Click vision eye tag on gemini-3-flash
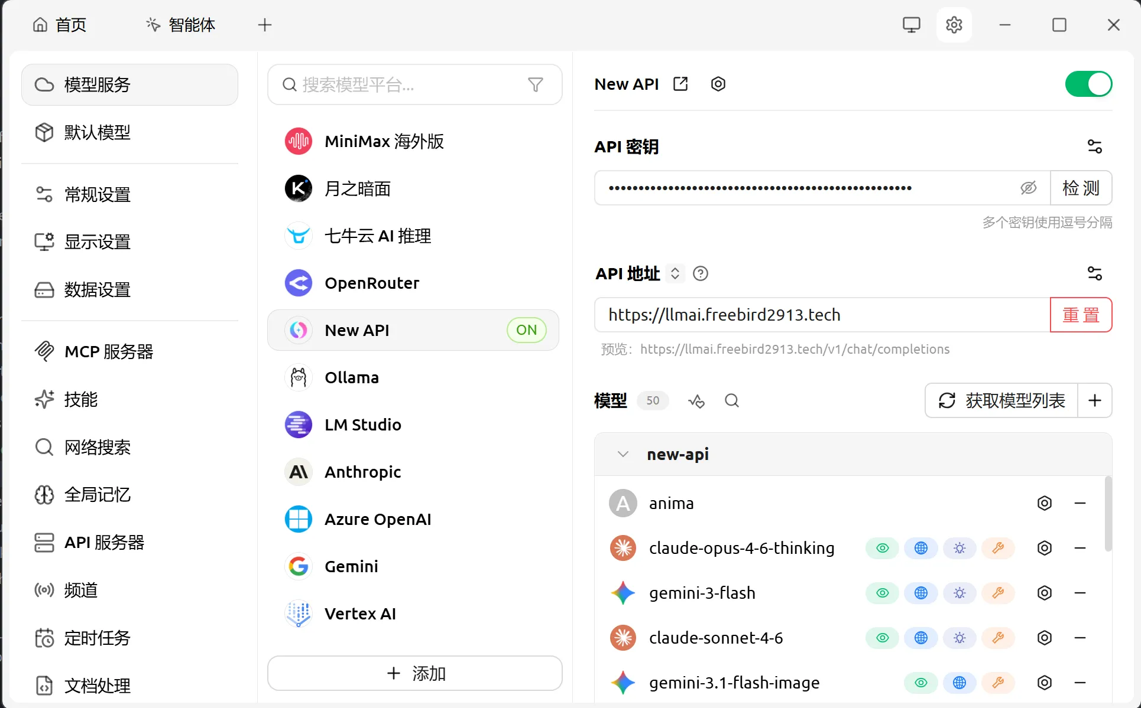The image size is (1141, 708). tap(883, 593)
